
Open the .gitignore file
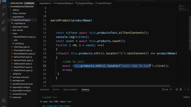tap(17, 74)
